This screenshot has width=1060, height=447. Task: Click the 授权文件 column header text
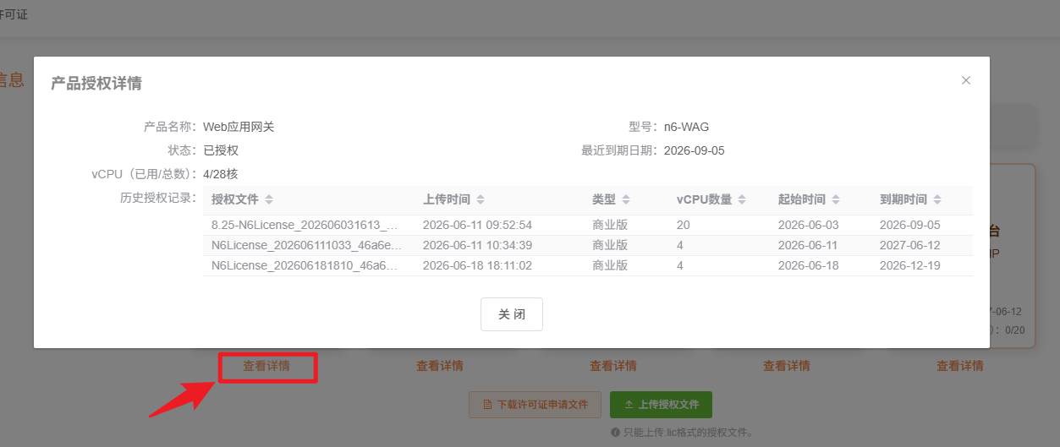point(235,200)
